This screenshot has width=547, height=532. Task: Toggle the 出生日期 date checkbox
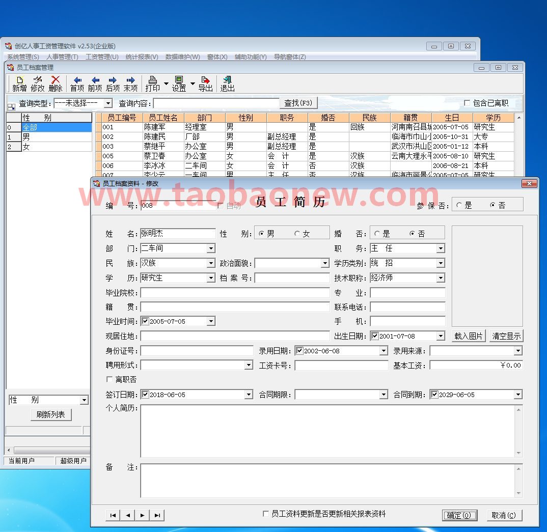click(375, 335)
